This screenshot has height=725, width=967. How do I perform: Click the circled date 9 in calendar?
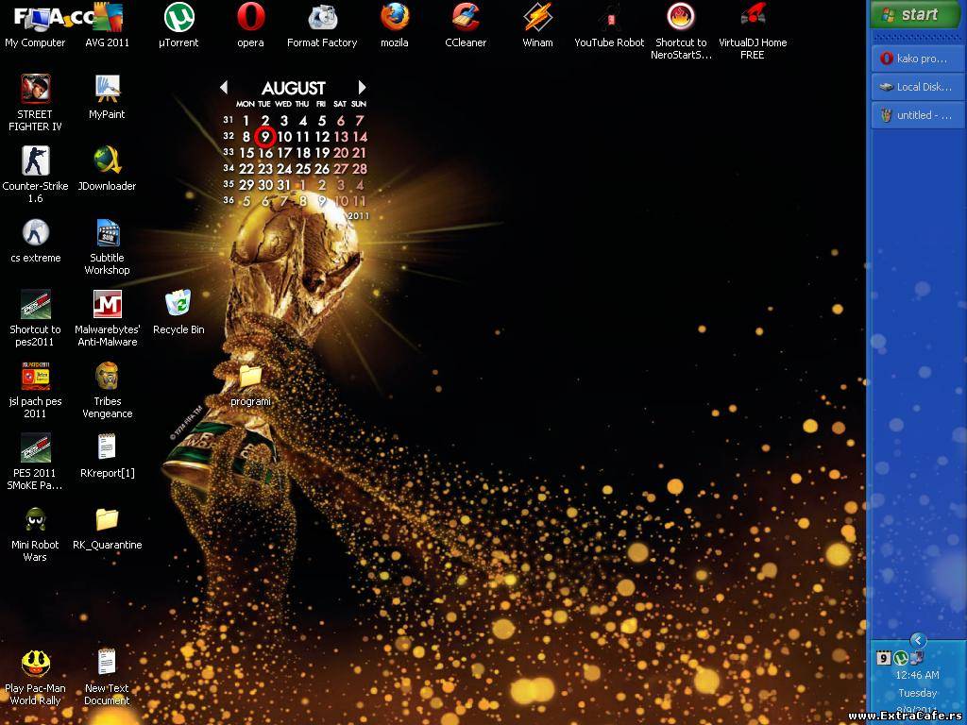(x=265, y=137)
